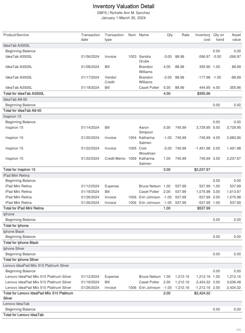Select the iPad Mini Retina group header

coord(122,176)
